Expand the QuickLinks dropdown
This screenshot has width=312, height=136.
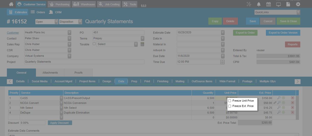click(x=298, y=12)
